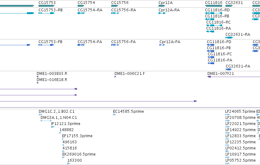Image resolution: width=260 pixels, height=165 pixels.
Task: Select protein CG11816-PB label
Action: point(219,48)
